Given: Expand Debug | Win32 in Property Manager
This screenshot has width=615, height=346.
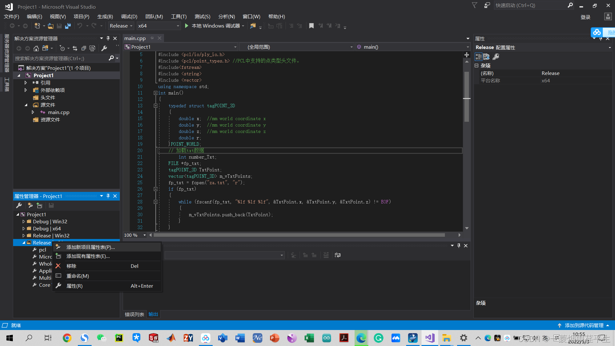Looking at the screenshot, I should coord(24,221).
